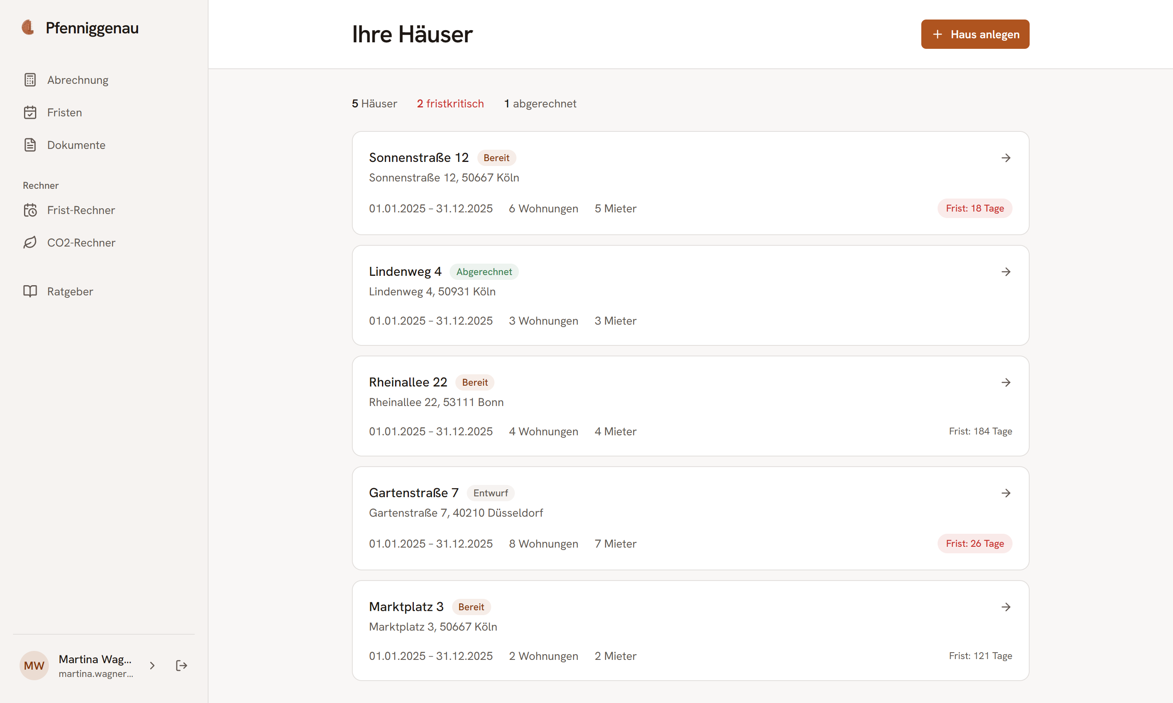Open Abrechnung via its calculator icon
Viewport: 1173px width, 703px height.
tap(30, 80)
